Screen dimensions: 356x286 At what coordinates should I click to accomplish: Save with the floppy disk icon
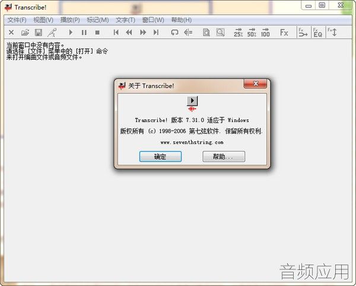coord(39,33)
